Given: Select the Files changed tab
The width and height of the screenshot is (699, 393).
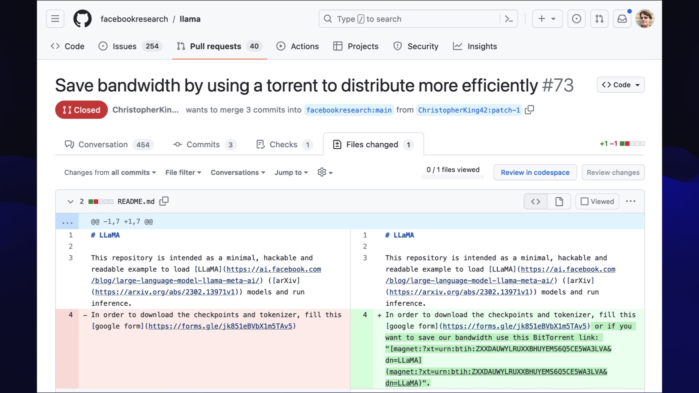Looking at the screenshot, I should [x=374, y=144].
